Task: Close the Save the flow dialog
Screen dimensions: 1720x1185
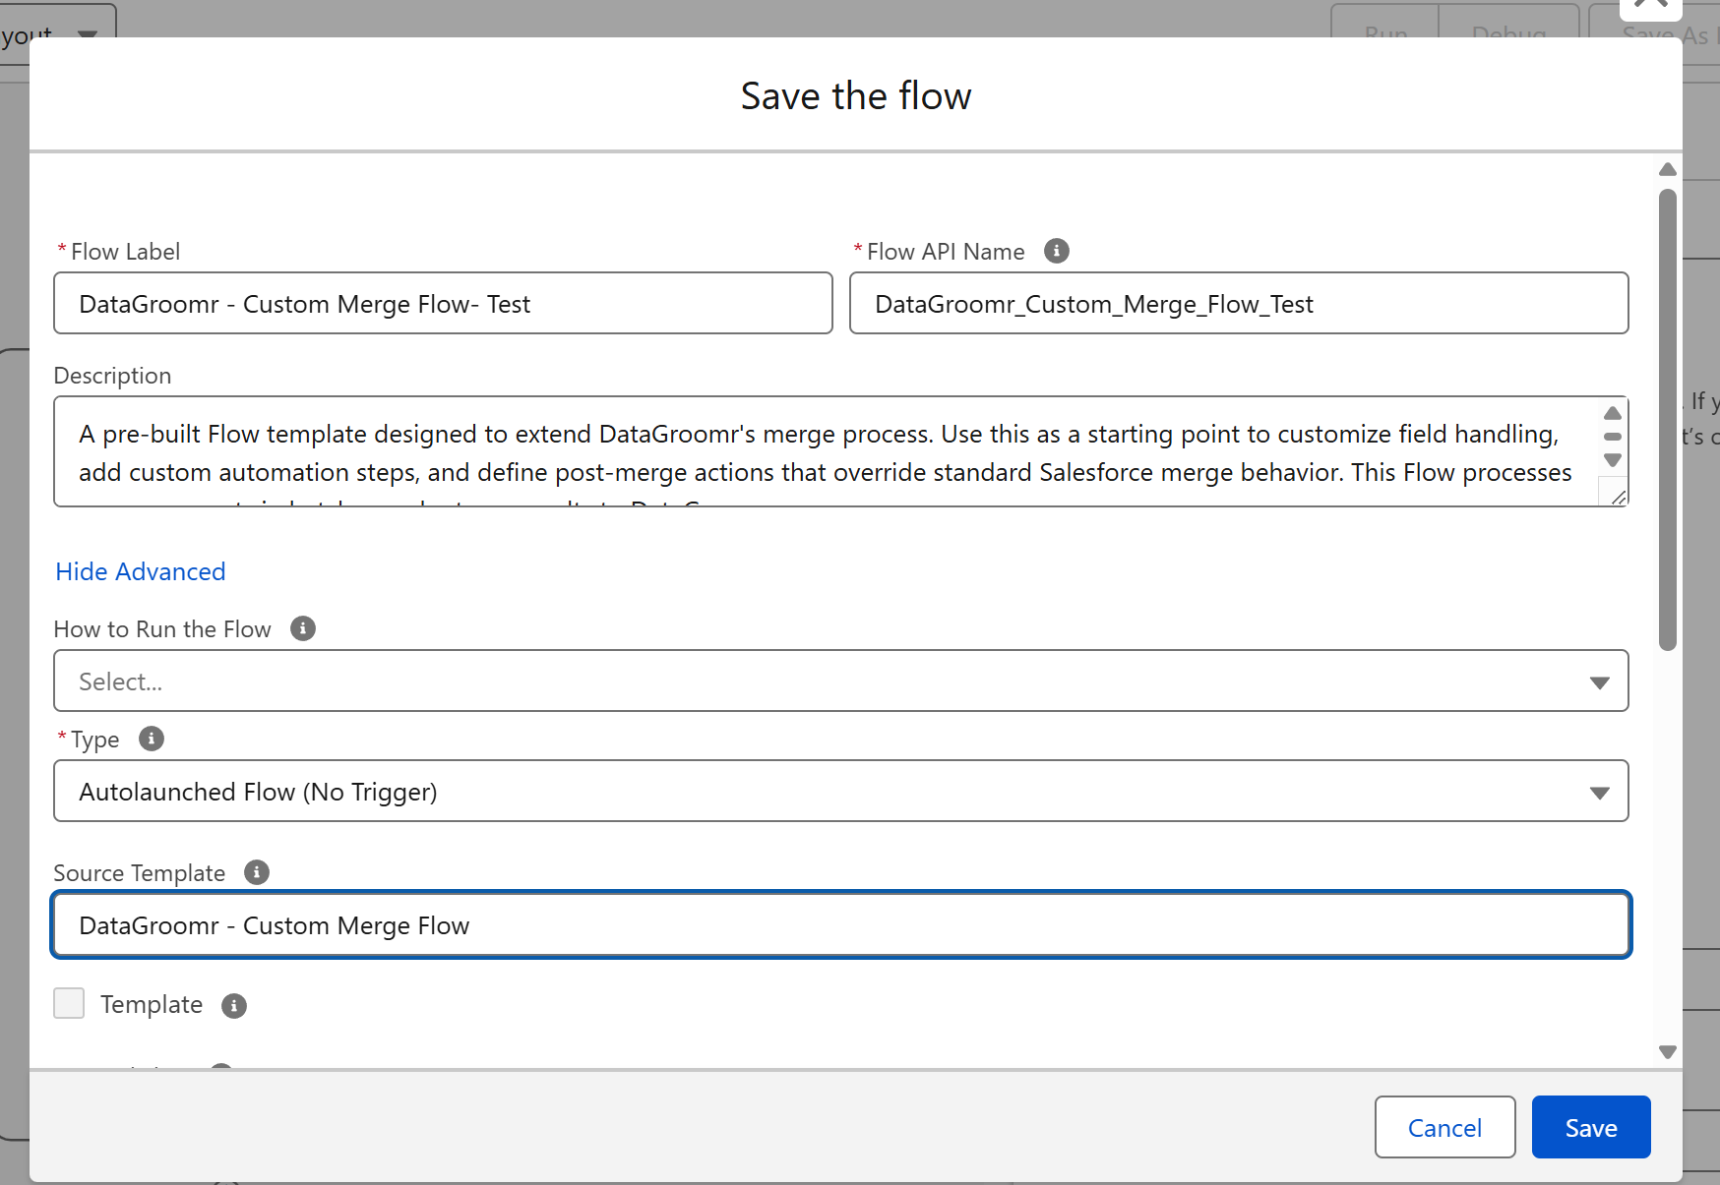Action: [1650, 6]
